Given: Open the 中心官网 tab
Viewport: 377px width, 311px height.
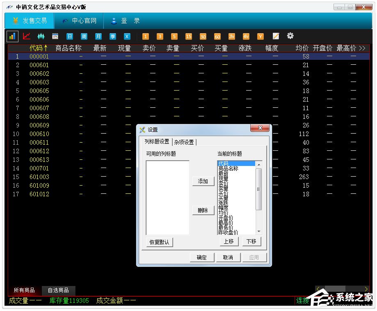Looking at the screenshot, I should tap(79, 21).
